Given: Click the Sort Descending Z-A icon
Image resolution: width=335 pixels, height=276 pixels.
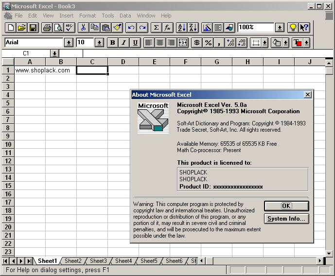Looking at the screenshot, I should pyautogui.click(x=193, y=28).
